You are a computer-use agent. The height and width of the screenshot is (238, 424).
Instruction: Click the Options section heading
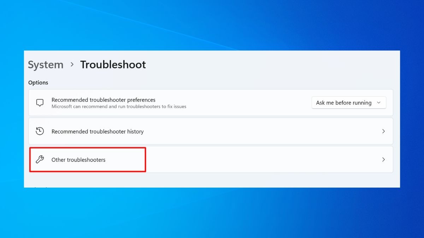coord(38,83)
